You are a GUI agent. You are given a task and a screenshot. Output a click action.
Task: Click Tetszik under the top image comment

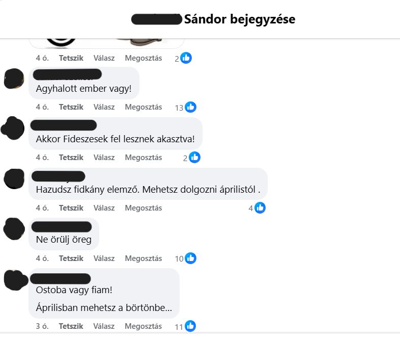(x=71, y=58)
